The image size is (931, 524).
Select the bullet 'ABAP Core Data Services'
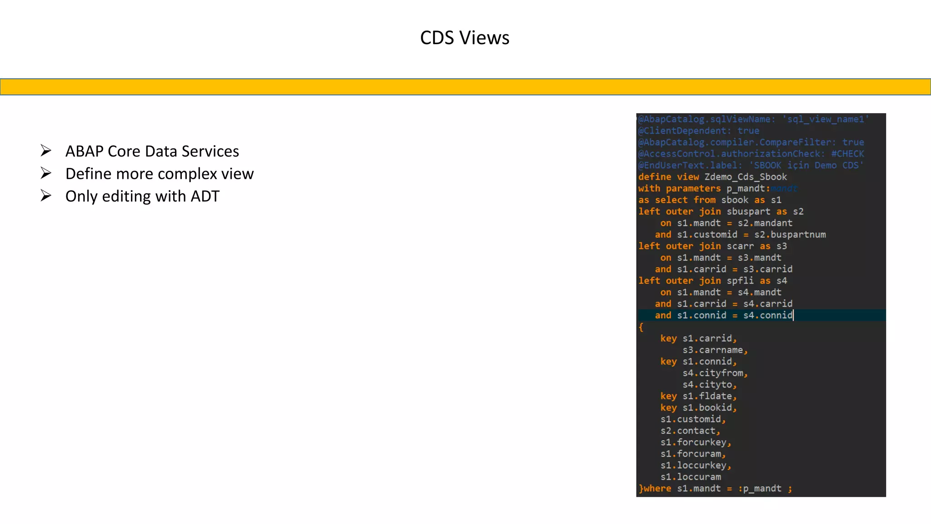[x=152, y=151]
